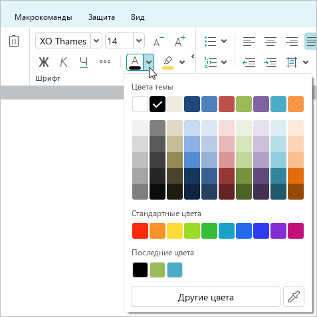The height and width of the screenshot is (317, 317).
Task: Expand the font size 14 dropdown
Action: click(139, 40)
